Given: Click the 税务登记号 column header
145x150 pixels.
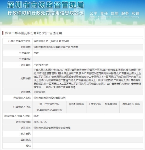Looking at the screenshot, I should [x=111, y=104].
